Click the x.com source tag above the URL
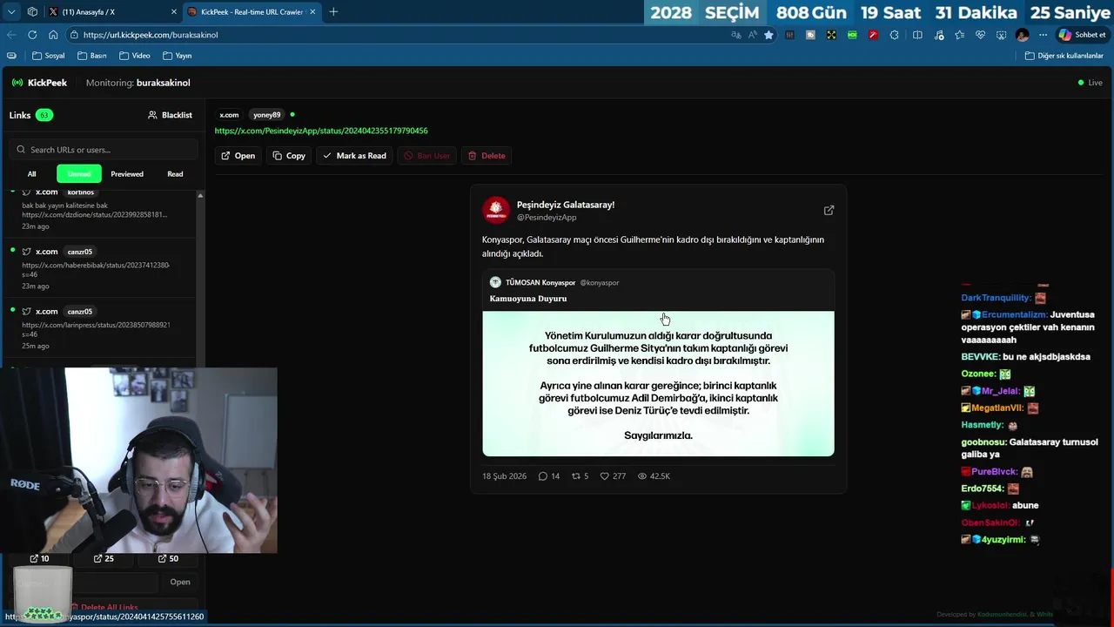This screenshot has width=1114, height=627. point(229,115)
